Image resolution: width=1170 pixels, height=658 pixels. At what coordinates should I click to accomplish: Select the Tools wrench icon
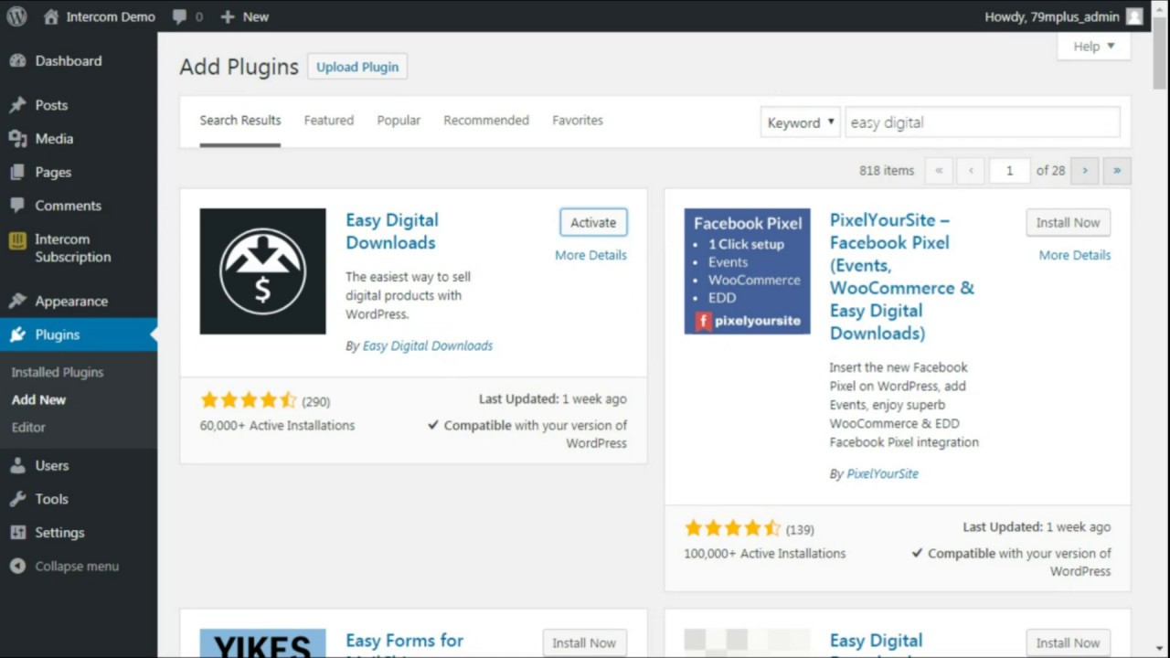(x=17, y=499)
